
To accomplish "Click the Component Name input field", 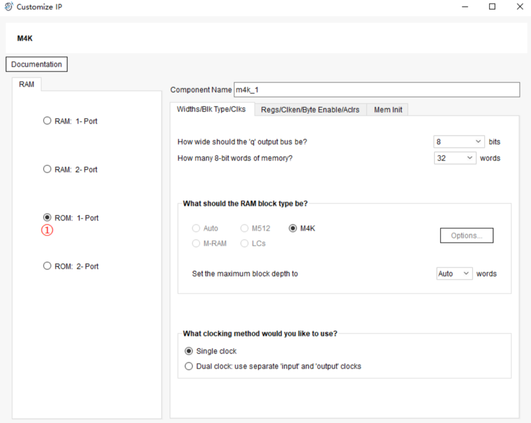I will 376,90.
